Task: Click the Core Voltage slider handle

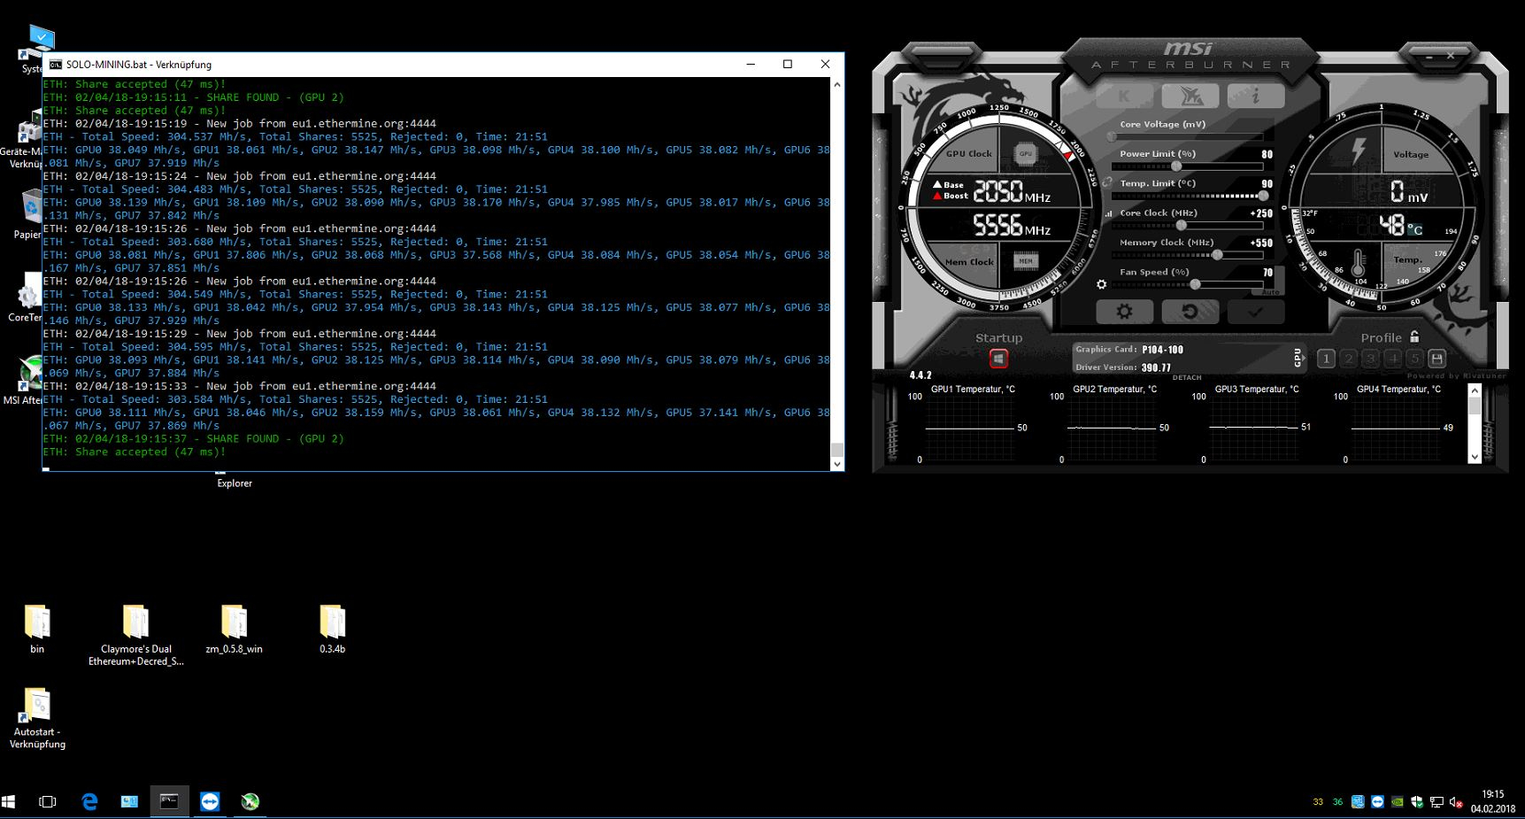Action: coord(1112,137)
